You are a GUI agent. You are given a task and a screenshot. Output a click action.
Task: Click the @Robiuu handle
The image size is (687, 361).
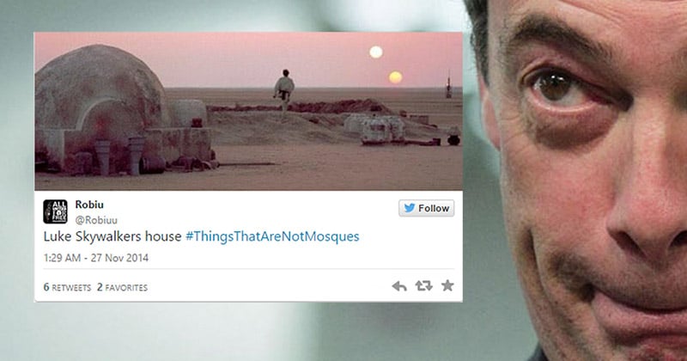pyautogui.click(x=96, y=220)
